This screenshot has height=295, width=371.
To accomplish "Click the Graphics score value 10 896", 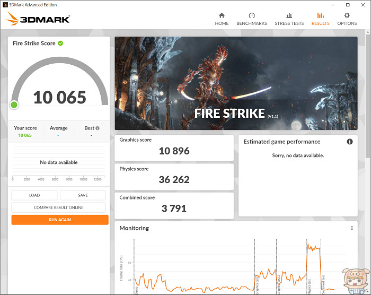I will click(174, 151).
